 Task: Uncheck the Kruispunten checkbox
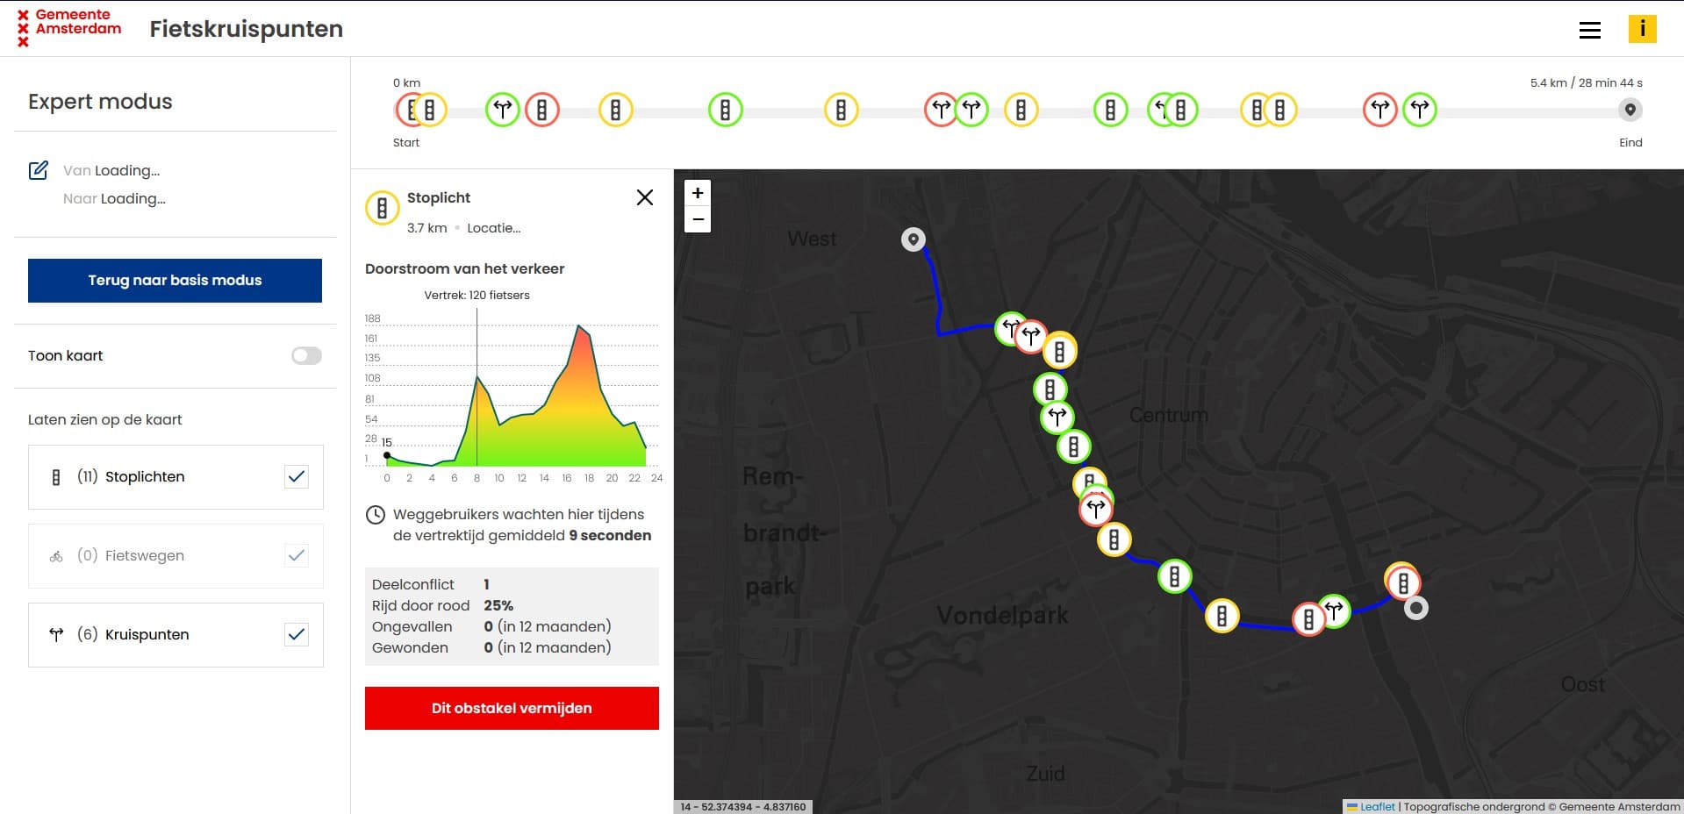(x=297, y=634)
